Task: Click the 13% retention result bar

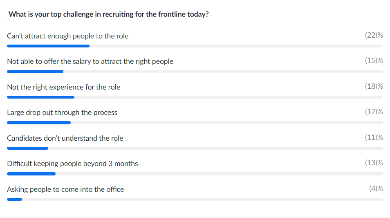Action: (x=195, y=174)
